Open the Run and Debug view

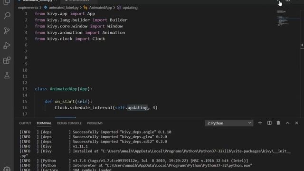[x=7, y=46]
